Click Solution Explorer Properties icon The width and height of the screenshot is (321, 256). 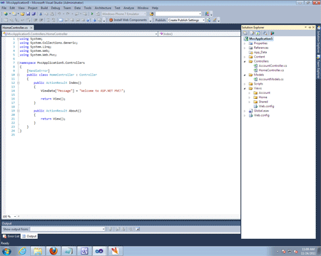[245, 33]
